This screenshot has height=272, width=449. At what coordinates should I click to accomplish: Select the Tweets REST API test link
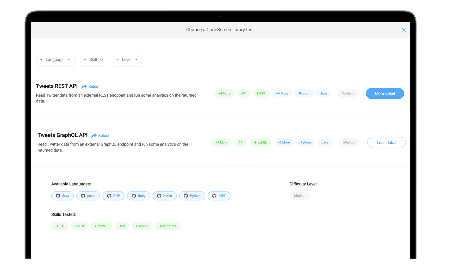point(94,87)
